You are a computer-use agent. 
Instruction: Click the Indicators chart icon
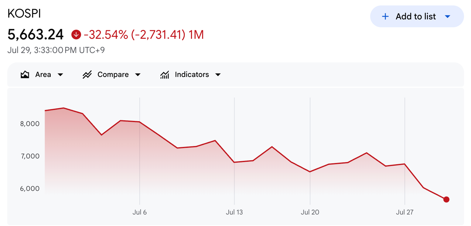pos(164,75)
